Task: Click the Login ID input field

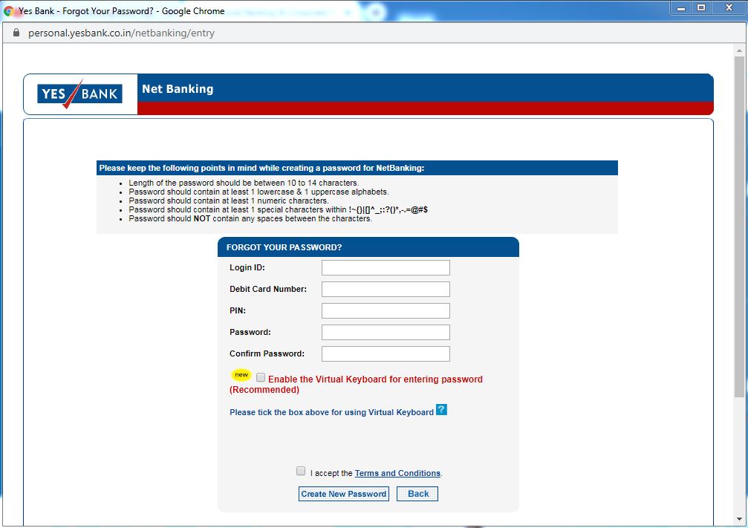Action: pos(386,267)
